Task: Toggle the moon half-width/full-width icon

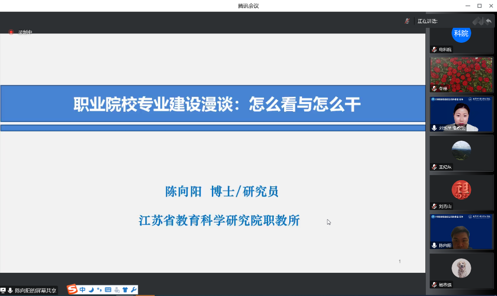Action: (91, 290)
